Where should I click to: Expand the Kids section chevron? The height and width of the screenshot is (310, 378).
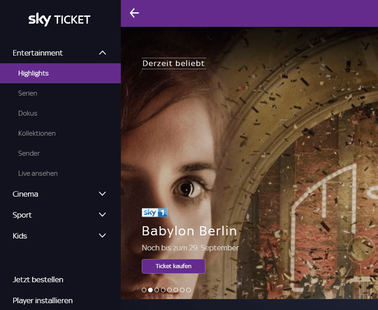[x=103, y=235]
